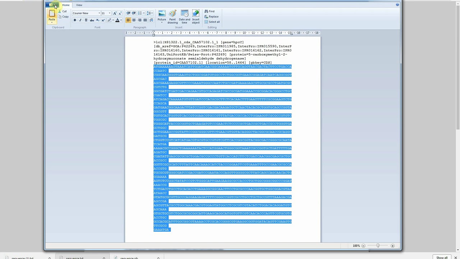The height and width of the screenshot is (259, 460).
Task: Click the 100% zoom level text
Action: [356, 246]
